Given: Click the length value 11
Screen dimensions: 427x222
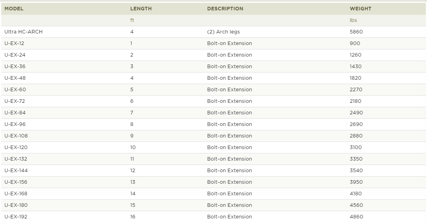Looking at the screenshot, I should coord(132,159).
